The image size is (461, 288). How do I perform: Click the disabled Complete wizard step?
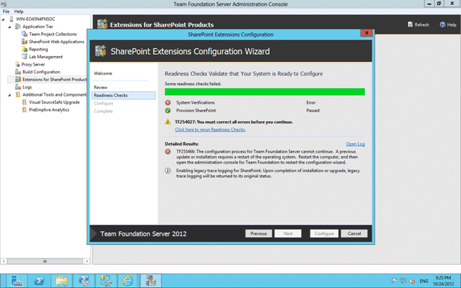103,112
